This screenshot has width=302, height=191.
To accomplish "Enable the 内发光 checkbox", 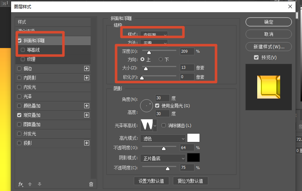I will tap(19, 87).
